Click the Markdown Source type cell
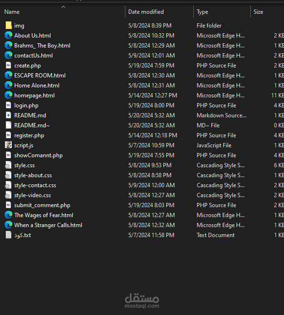Image resolution: width=284 pixels, height=315 pixels. pyautogui.click(x=221, y=115)
